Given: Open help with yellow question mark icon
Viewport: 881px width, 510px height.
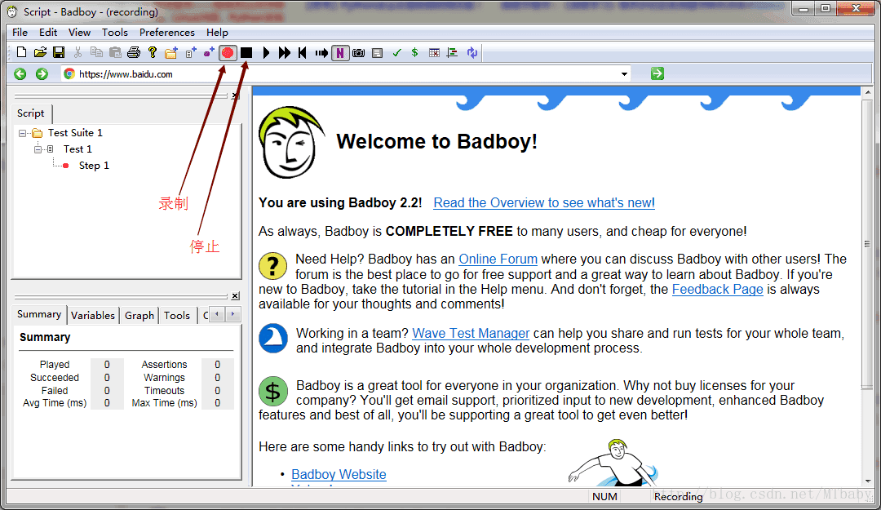Looking at the screenshot, I should (x=153, y=52).
